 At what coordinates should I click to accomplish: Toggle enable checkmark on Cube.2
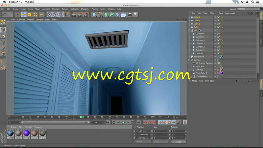(x=219, y=20)
